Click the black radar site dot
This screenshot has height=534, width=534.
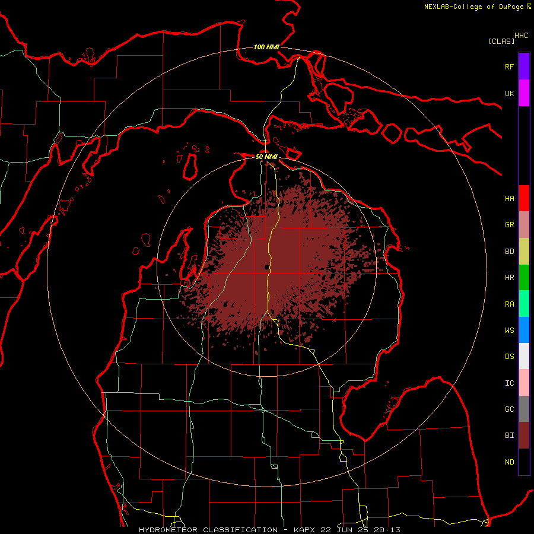pos(266,267)
